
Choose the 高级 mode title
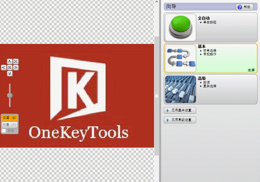(x=202, y=78)
